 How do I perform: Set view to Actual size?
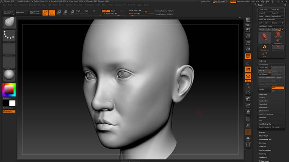(x=248, y=42)
